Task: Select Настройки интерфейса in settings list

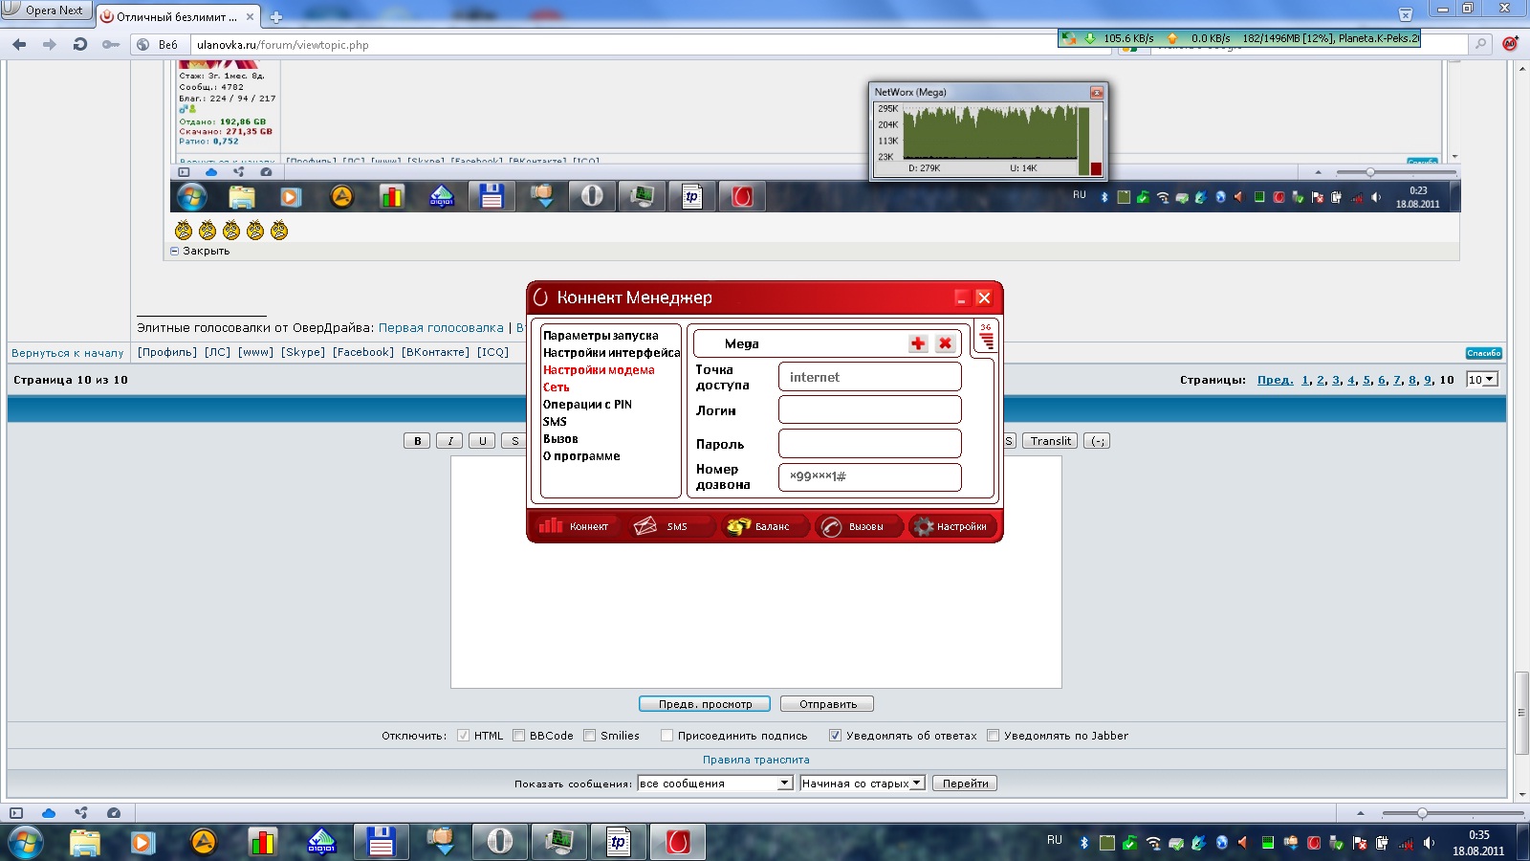Action: pyautogui.click(x=611, y=353)
